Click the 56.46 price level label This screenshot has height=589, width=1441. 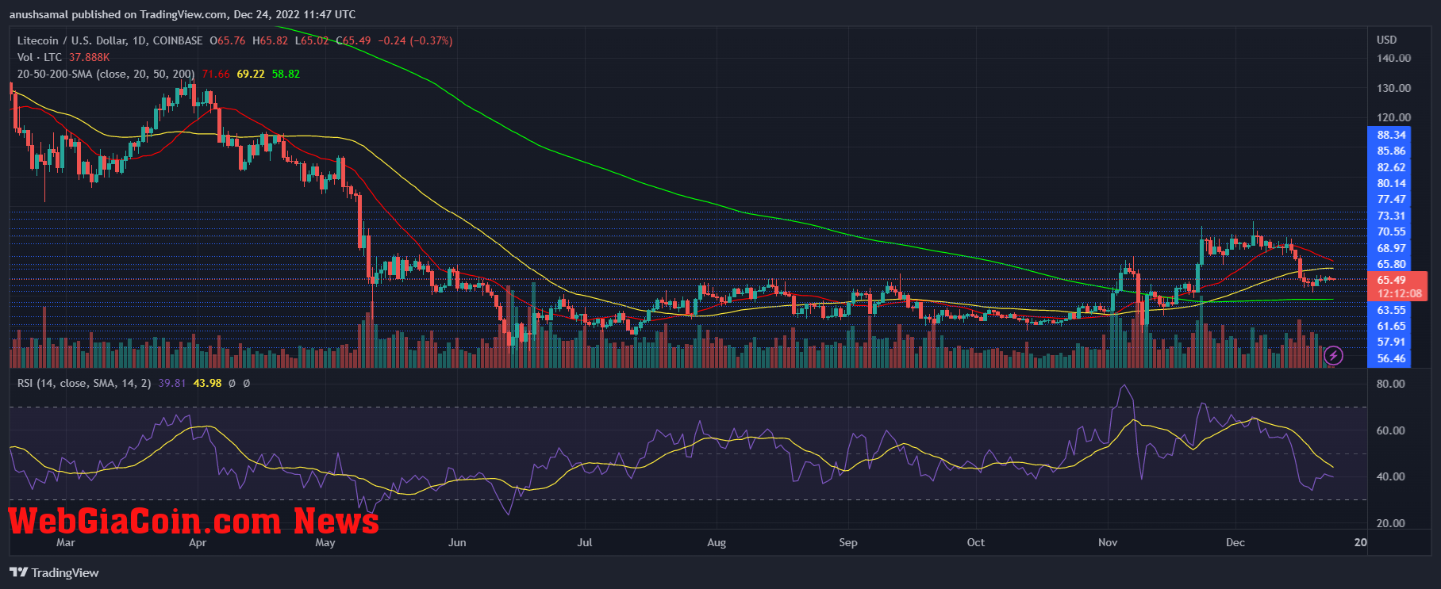coord(1391,358)
